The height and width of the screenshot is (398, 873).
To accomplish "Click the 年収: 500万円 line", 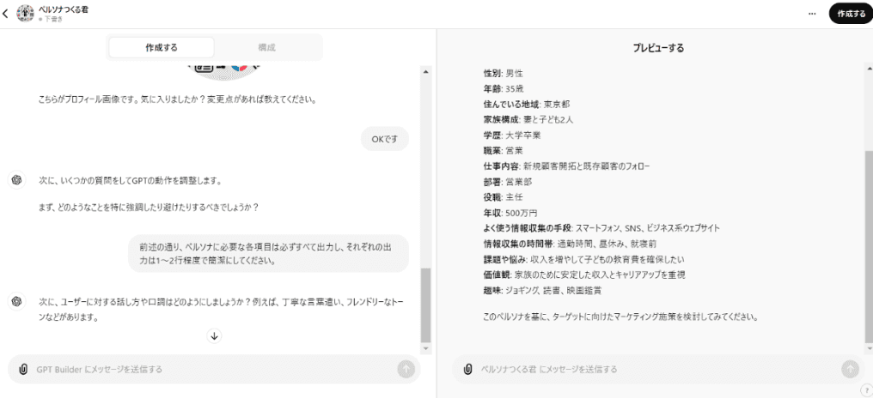I will pyautogui.click(x=510, y=213).
